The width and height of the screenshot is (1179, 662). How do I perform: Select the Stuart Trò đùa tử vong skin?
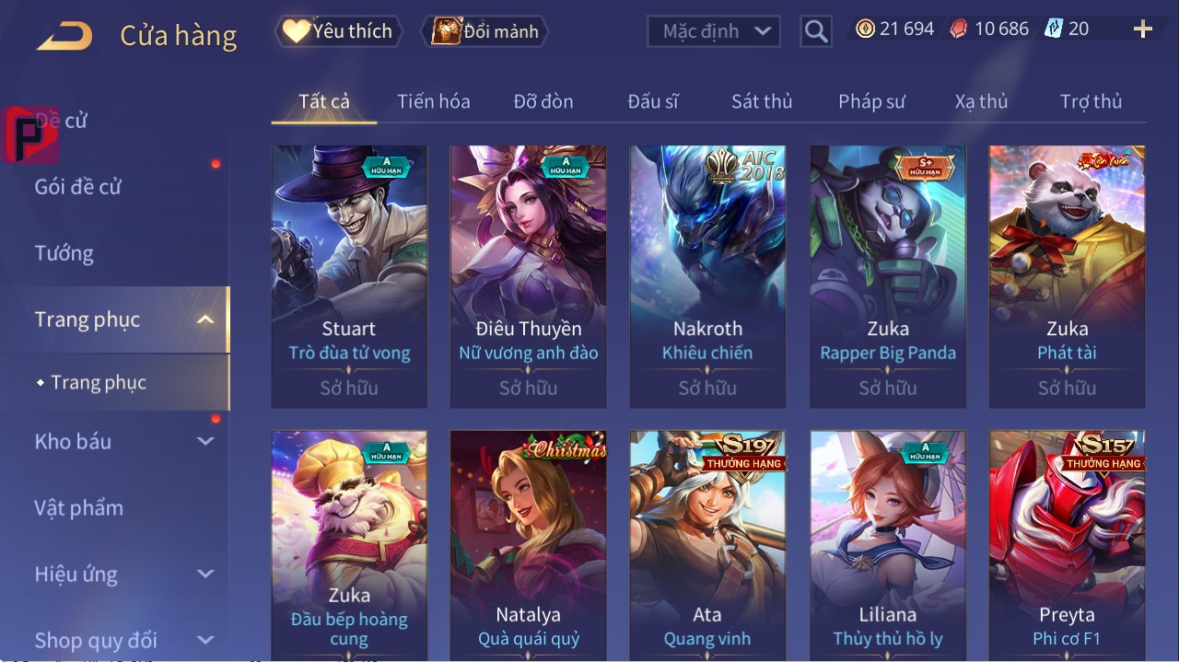tap(349, 276)
